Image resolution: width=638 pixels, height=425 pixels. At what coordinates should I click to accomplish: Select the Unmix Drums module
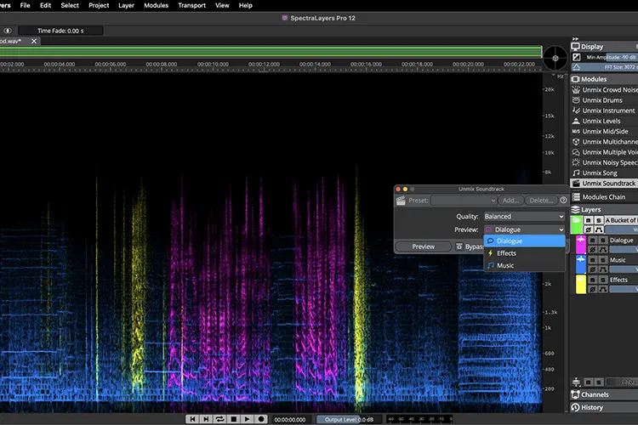[x=604, y=100]
